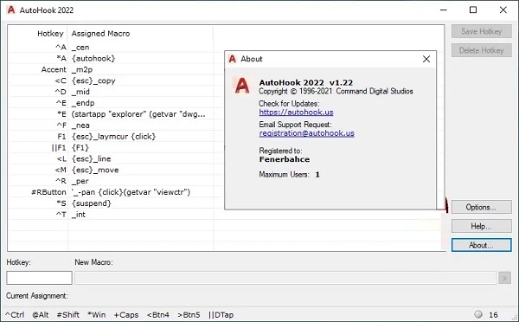Close the AutoHook 2022 main window
The width and height of the screenshot is (519, 322).
[x=503, y=10]
